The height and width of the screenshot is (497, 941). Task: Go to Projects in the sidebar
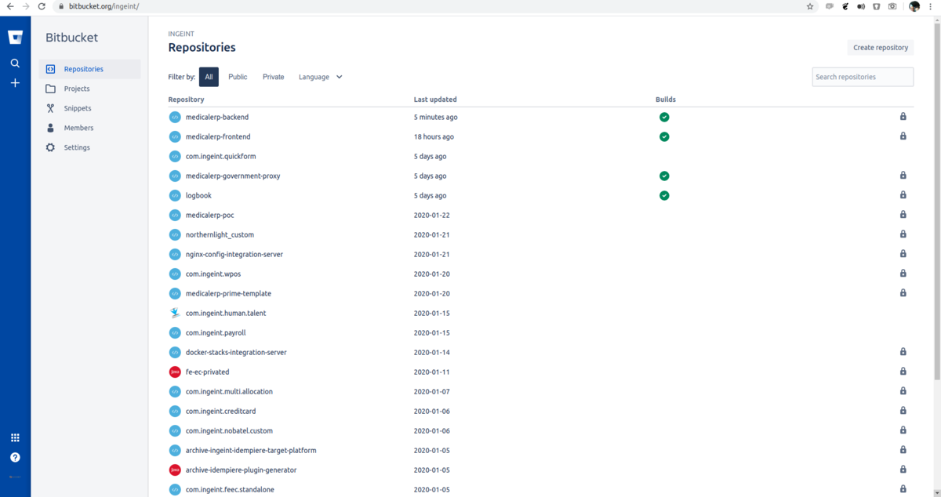click(x=77, y=89)
